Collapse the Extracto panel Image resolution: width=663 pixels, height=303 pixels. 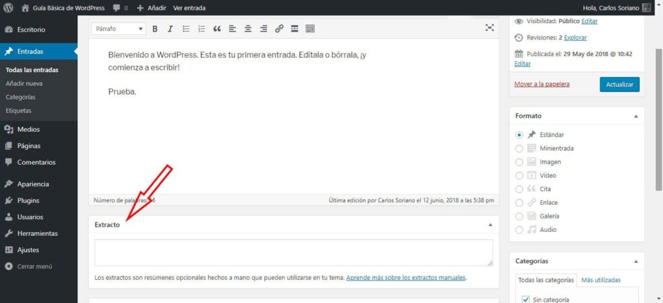491,225
